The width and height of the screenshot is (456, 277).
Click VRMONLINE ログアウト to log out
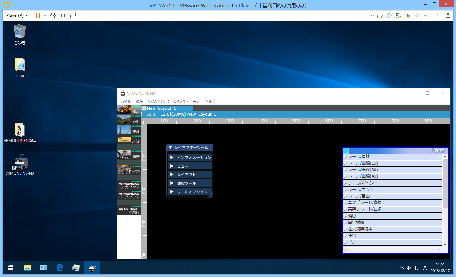coord(129,195)
